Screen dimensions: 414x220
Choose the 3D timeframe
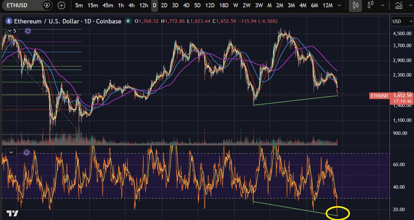coord(175,6)
